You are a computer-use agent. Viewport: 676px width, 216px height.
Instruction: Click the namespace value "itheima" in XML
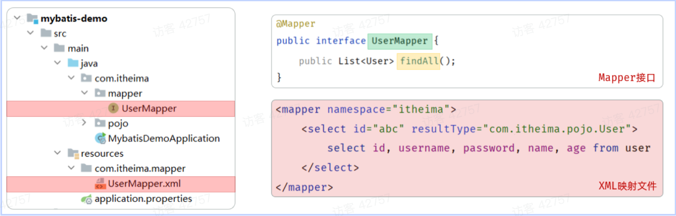pos(420,110)
